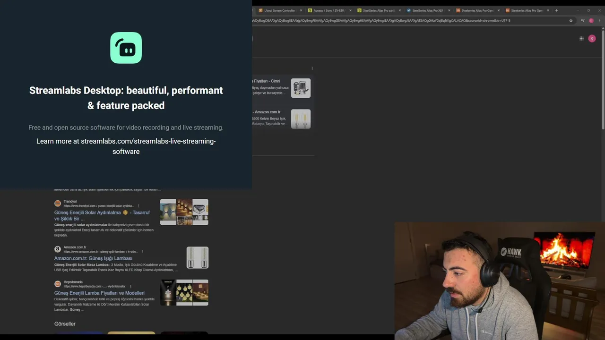Click the Amazon.com.tr favicon

[58, 249]
